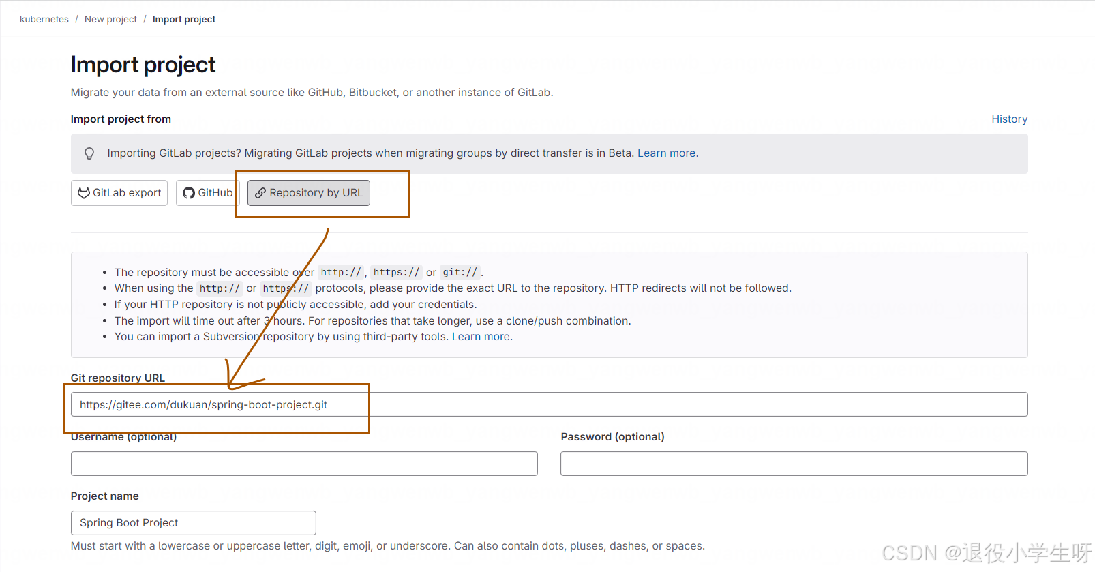Screen dimensions: 1095x572
Task: Open the import History link
Action: point(1009,119)
